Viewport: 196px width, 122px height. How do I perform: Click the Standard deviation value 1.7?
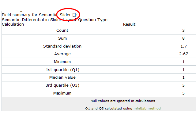click(183, 46)
